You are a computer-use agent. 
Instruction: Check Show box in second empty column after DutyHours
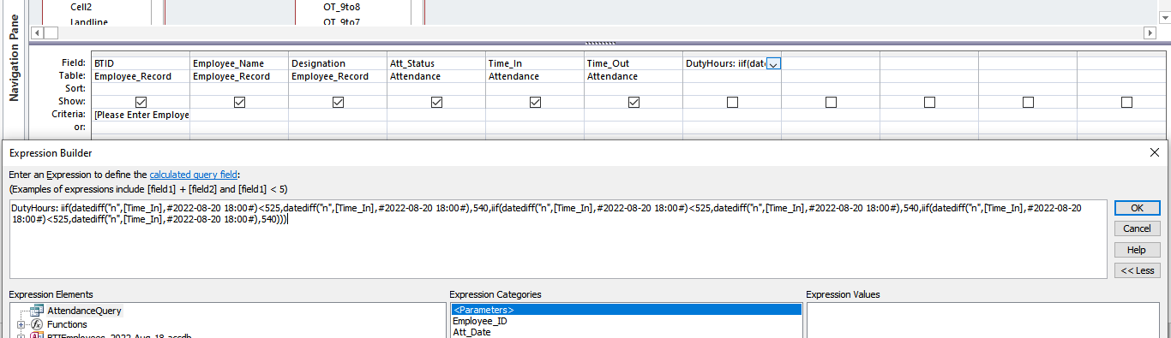tap(930, 102)
